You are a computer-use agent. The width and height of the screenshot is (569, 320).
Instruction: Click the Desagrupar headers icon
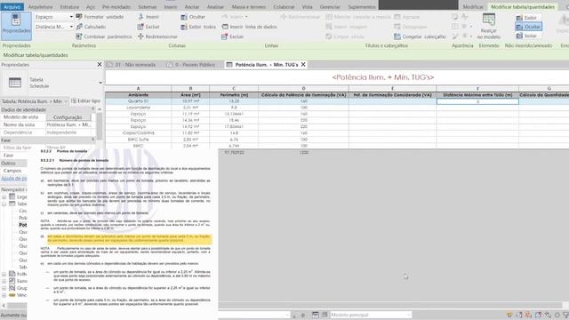click(x=397, y=27)
